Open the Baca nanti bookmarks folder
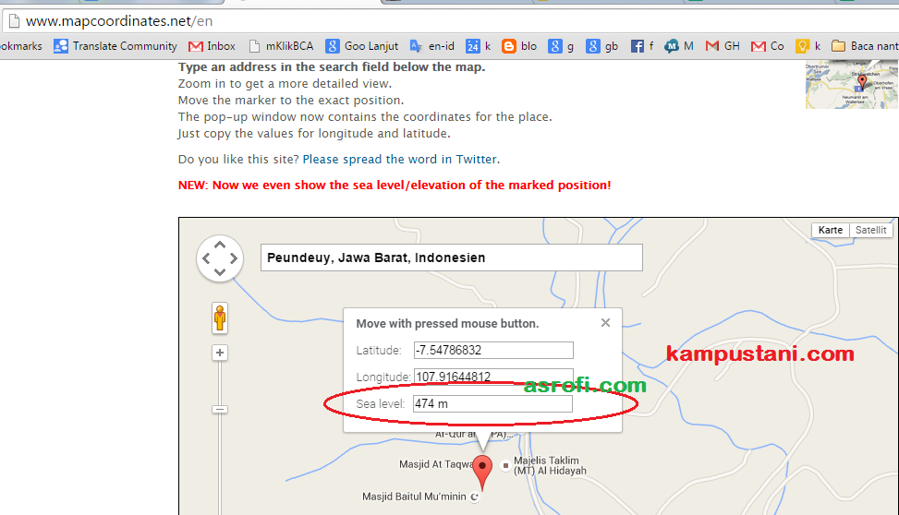 (x=865, y=46)
